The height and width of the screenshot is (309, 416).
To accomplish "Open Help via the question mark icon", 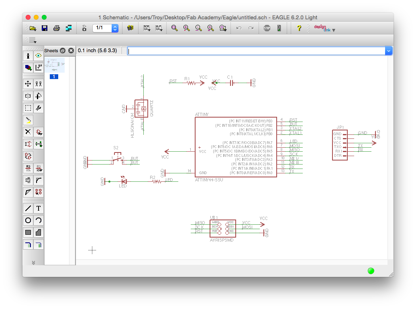I will click(x=299, y=28).
